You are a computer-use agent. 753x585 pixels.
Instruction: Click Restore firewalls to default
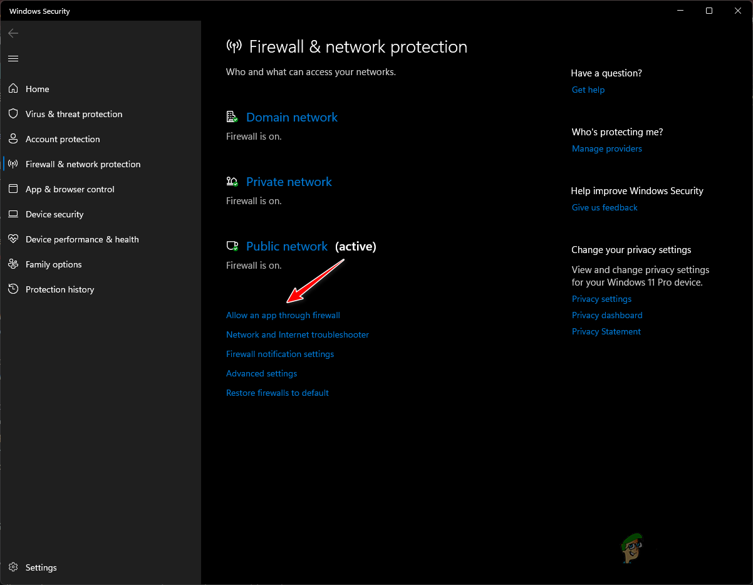278,393
